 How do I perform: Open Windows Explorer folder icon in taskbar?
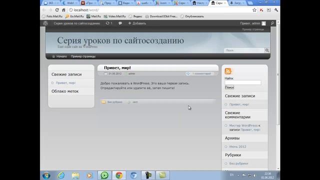tap(75, 175)
